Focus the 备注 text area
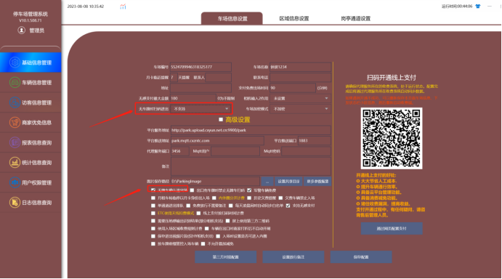The image size is (502, 279). [251, 166]
